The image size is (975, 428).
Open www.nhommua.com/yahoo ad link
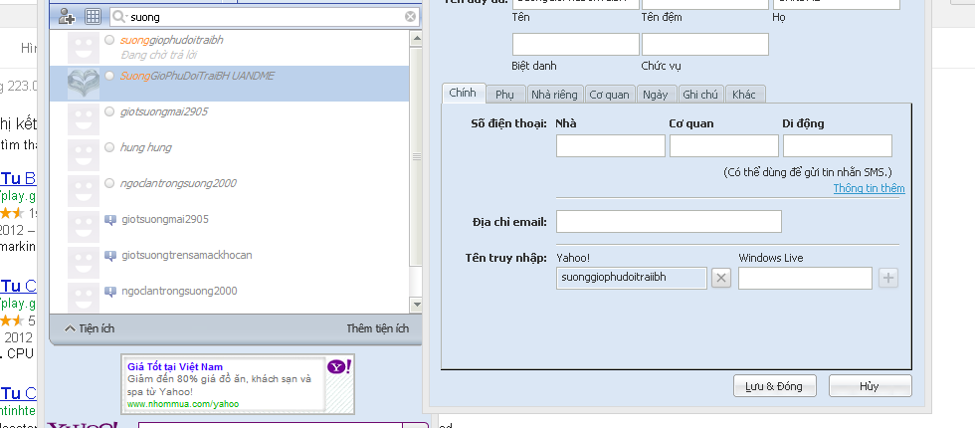point(183,404)
